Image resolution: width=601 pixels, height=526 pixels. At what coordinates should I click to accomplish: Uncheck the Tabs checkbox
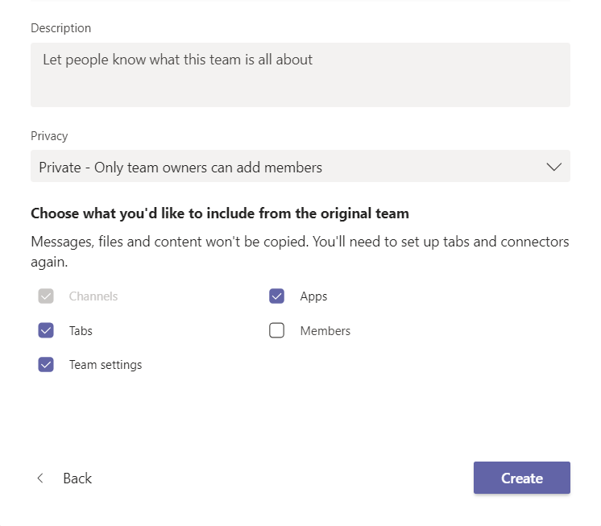(x=46, y=330)
